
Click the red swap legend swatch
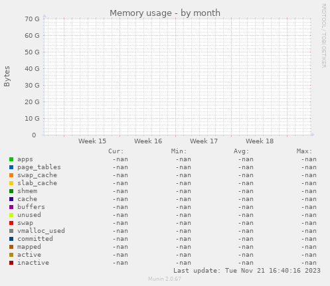click(x=11, y=223)
